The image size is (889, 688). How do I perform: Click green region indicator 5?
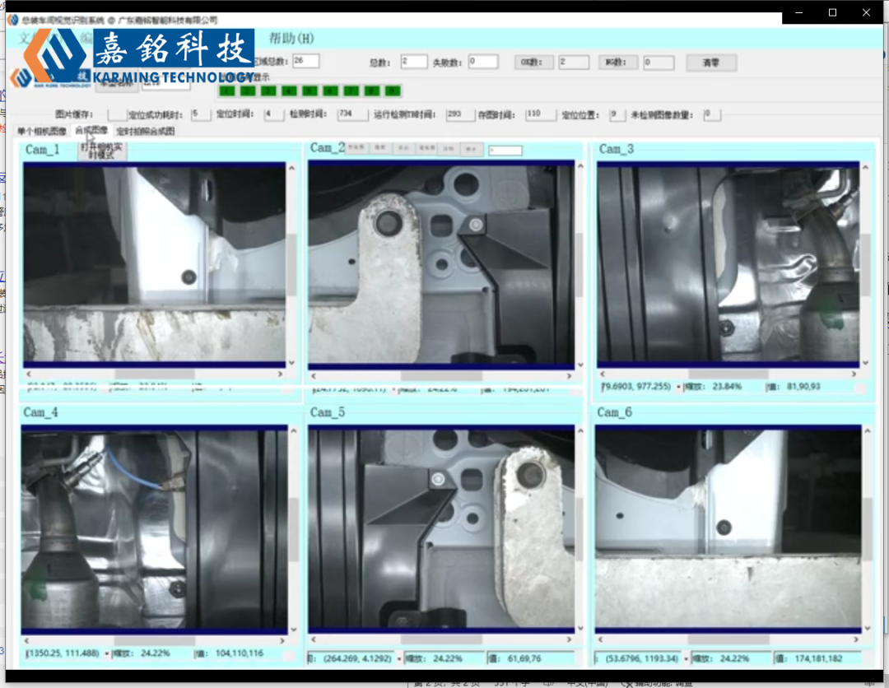(x=310, y=91)
